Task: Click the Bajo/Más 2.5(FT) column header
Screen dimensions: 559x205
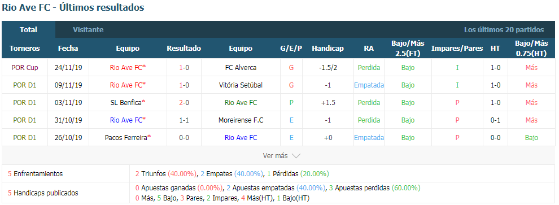Action: (408, 49)
